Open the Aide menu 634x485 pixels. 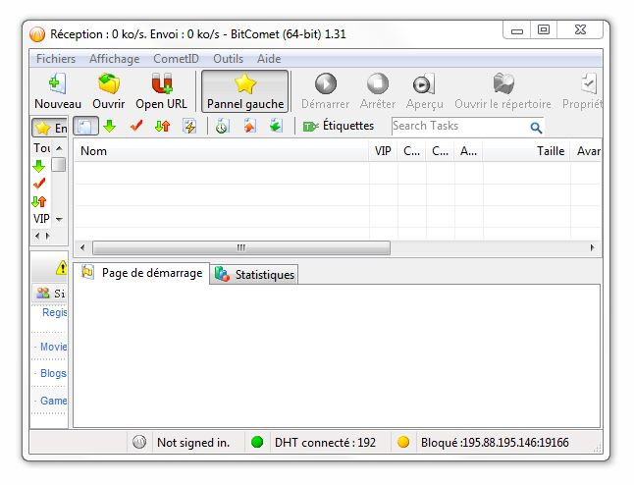pos(269,59)
